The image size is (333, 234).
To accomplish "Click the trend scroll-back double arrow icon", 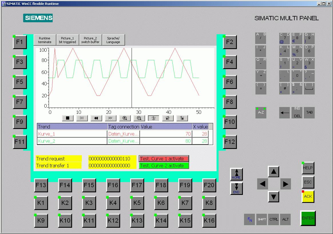I will [x=96, y=118].
